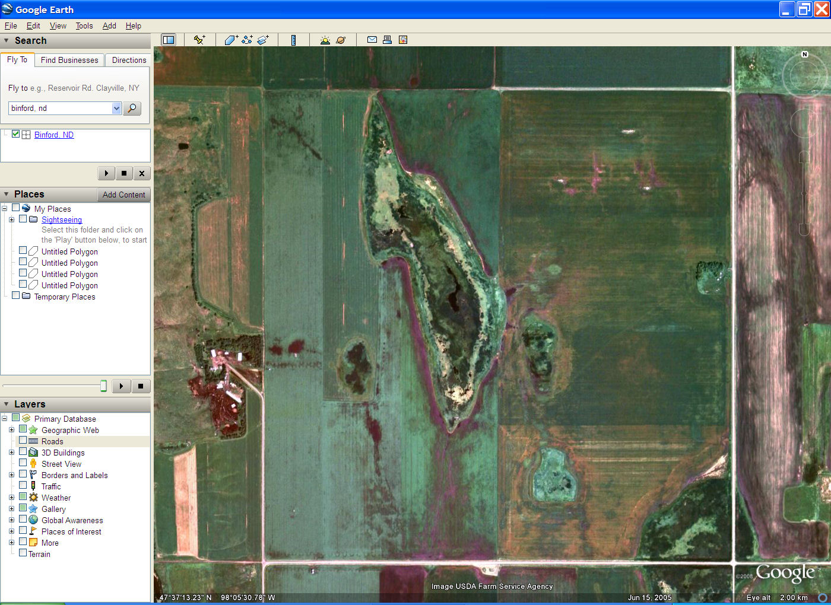Click the Weather layer sun icon

[x=33, y=498]
